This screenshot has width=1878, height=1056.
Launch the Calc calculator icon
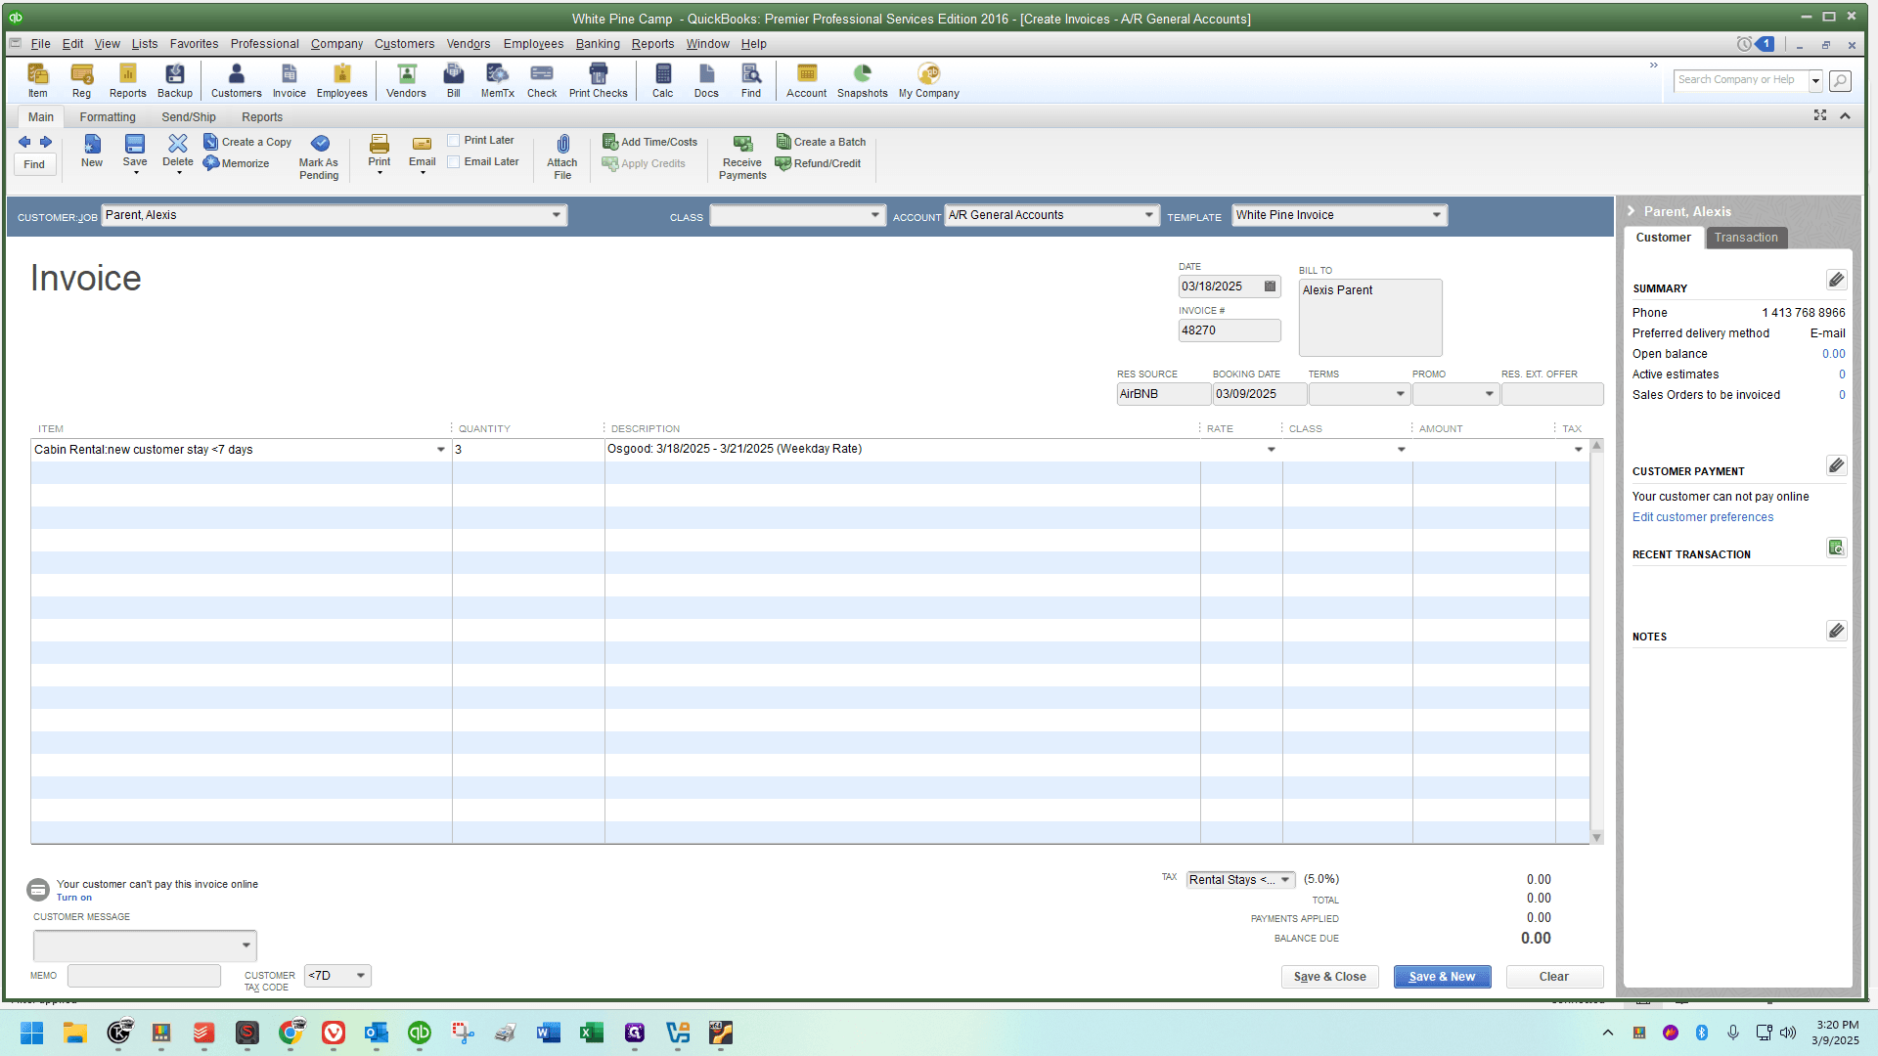pos(663,80)
